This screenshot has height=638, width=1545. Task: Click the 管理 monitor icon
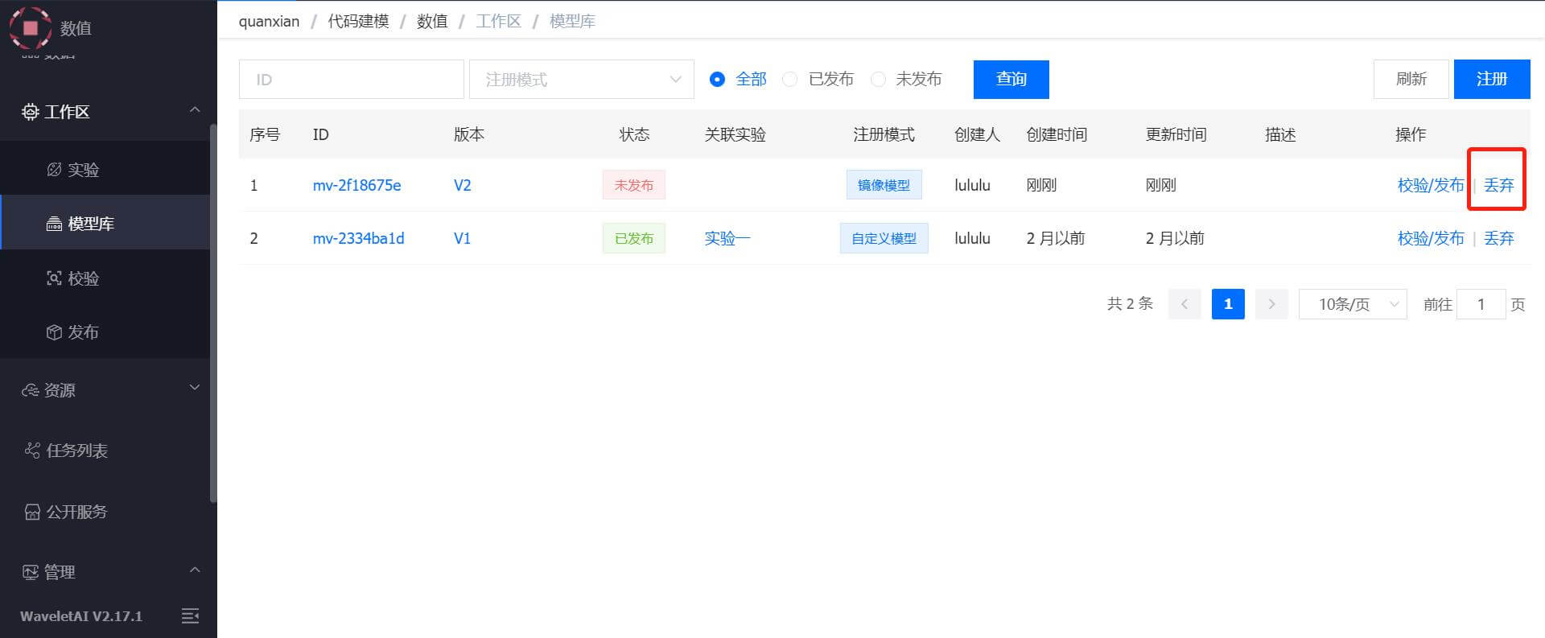point(30,572)
